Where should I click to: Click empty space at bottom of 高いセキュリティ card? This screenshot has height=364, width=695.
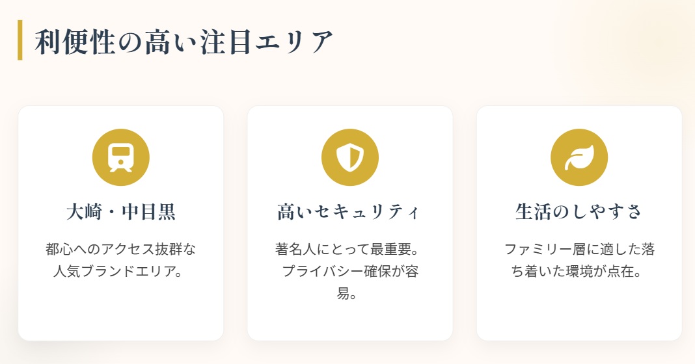tap(350, 322)
